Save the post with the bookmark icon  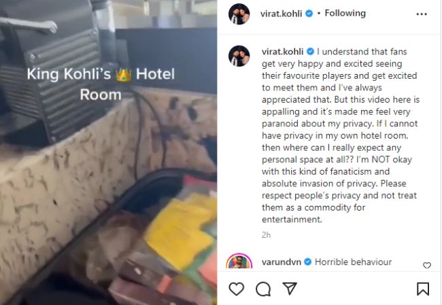click(423, 289)
